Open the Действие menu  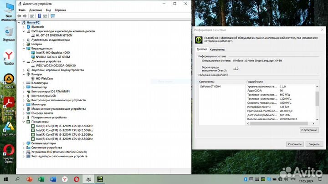point(36,10)
